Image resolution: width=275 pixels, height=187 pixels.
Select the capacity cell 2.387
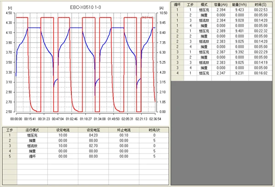[x=221, y=52]
